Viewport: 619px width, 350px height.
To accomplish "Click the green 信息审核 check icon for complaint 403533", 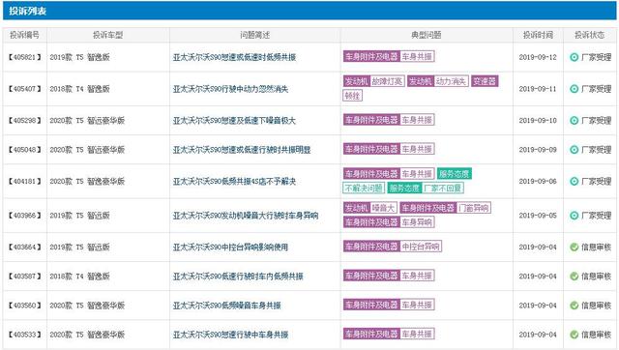I will coord(574,335).
